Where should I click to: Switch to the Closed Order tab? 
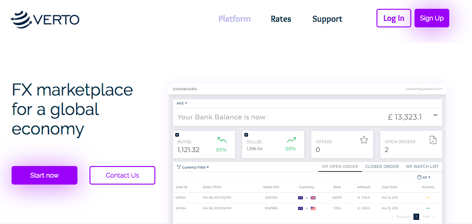[x=382, y=166]
